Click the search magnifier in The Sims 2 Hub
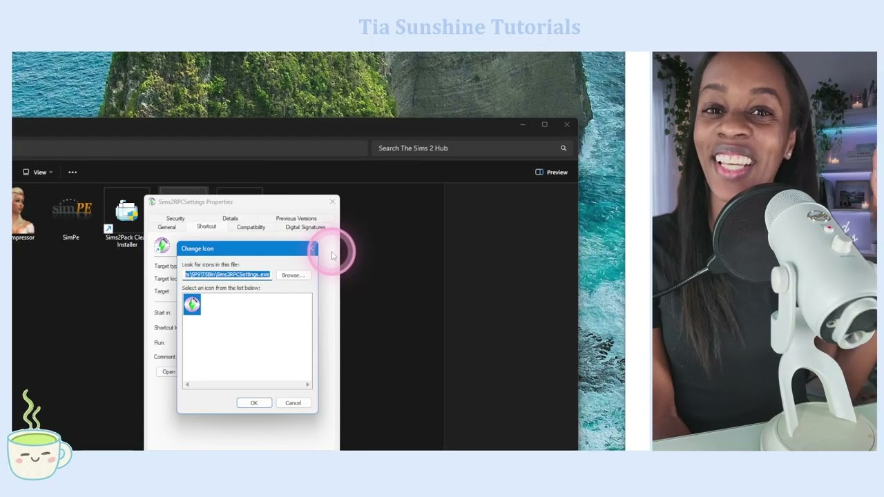 click(x=564, y=148)
